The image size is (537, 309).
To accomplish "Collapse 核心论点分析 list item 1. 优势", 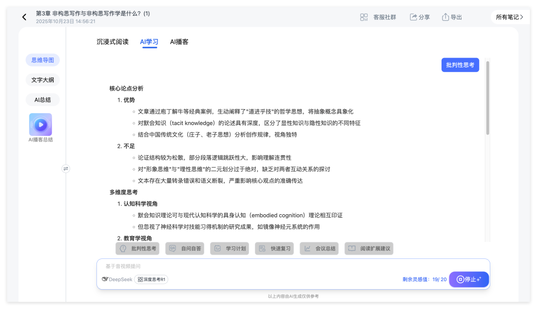I will (126, 100).
